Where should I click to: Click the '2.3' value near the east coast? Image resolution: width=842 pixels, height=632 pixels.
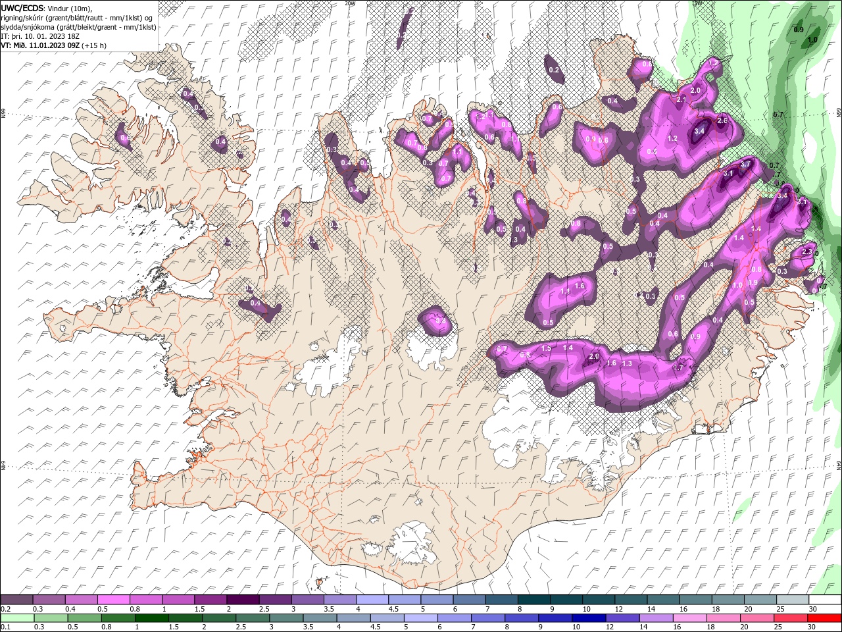coord(808,252)
